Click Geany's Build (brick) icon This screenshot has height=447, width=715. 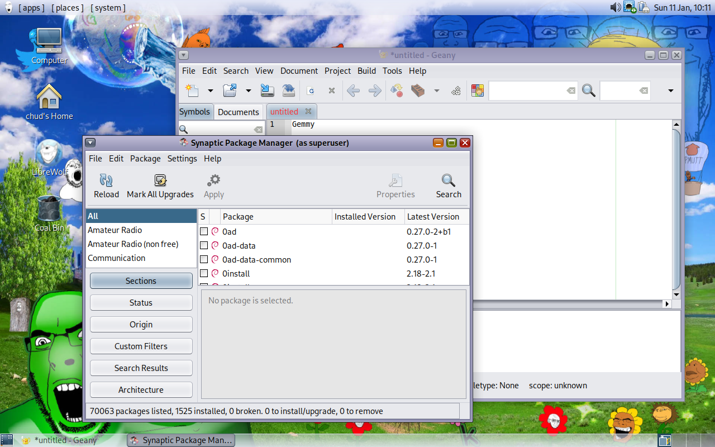point(418,91)
